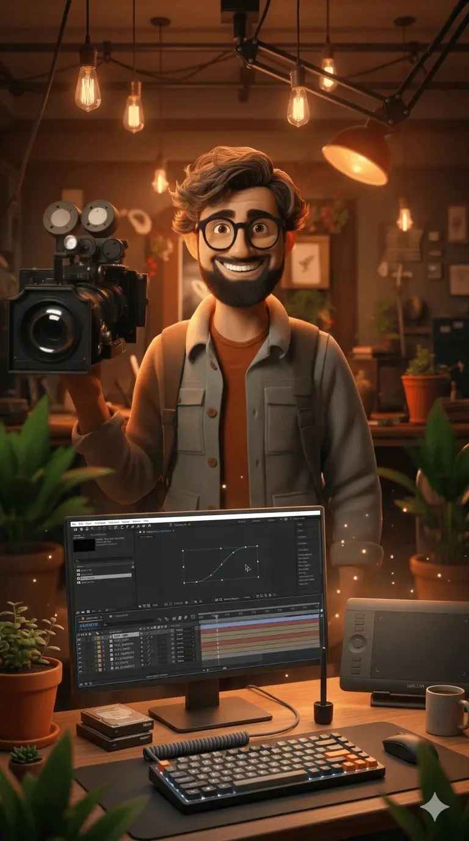This screenshot has height=841, width=469.
Task: Open the mode dropdown of the top timeline layer
Action: coord(184,629)
